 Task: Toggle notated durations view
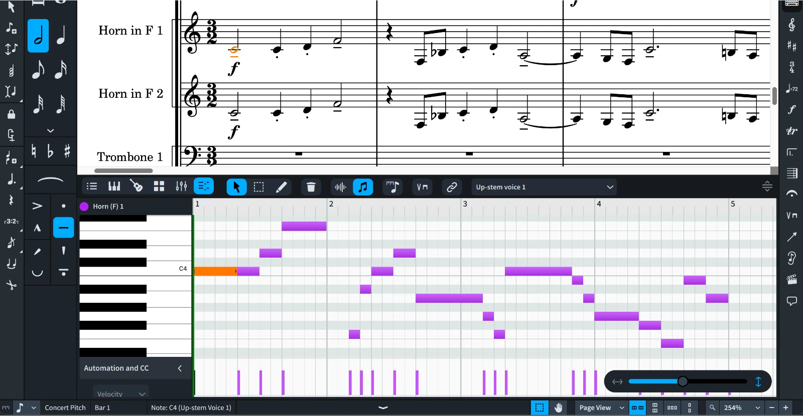(x=363, y=187)
